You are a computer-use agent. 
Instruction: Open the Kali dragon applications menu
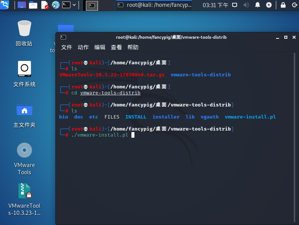(x=5, y=5)
